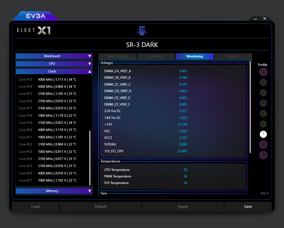Viewport: 284px width, 228px height.
Task: Click the Core #22 row
Action: point(48,144)
